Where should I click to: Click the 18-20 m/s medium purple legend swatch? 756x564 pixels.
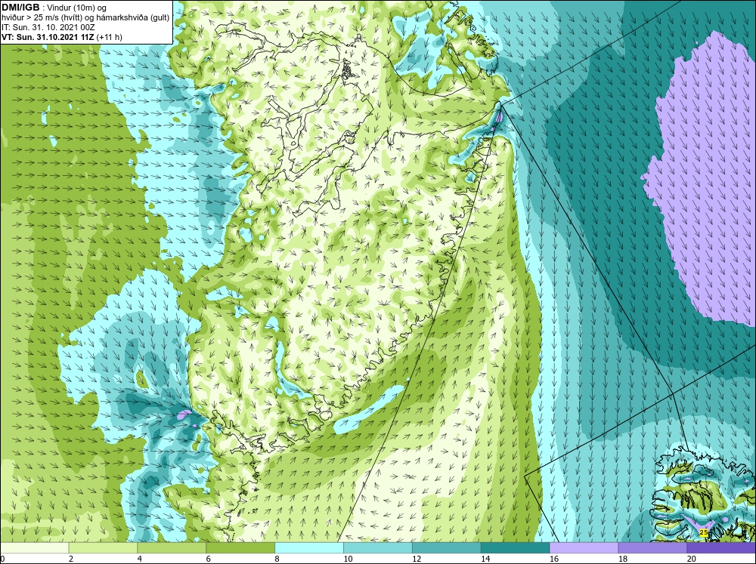[653, 547]
